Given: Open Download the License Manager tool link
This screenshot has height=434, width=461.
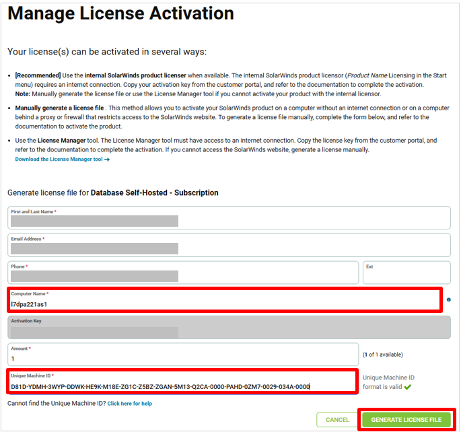Looking at the screenshot, I should point(63,159).
